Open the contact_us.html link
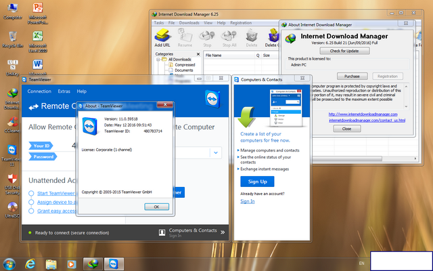Screen dimensions: 433x271 coord(367,121)
